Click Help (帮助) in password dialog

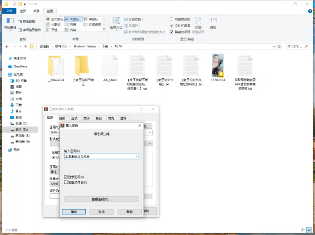tap(130, 212)
